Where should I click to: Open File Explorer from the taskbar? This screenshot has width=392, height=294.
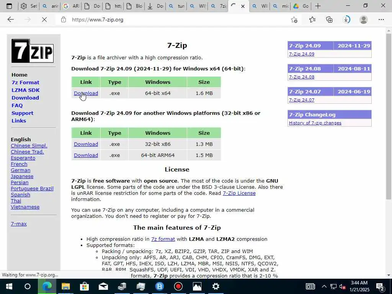65,286
